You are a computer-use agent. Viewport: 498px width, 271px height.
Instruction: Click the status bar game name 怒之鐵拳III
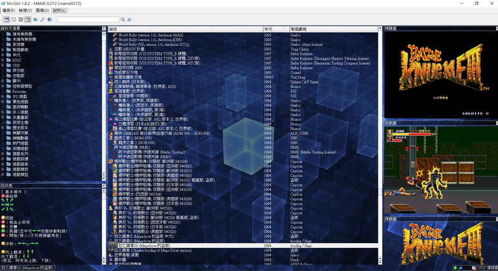click(27, 268)
